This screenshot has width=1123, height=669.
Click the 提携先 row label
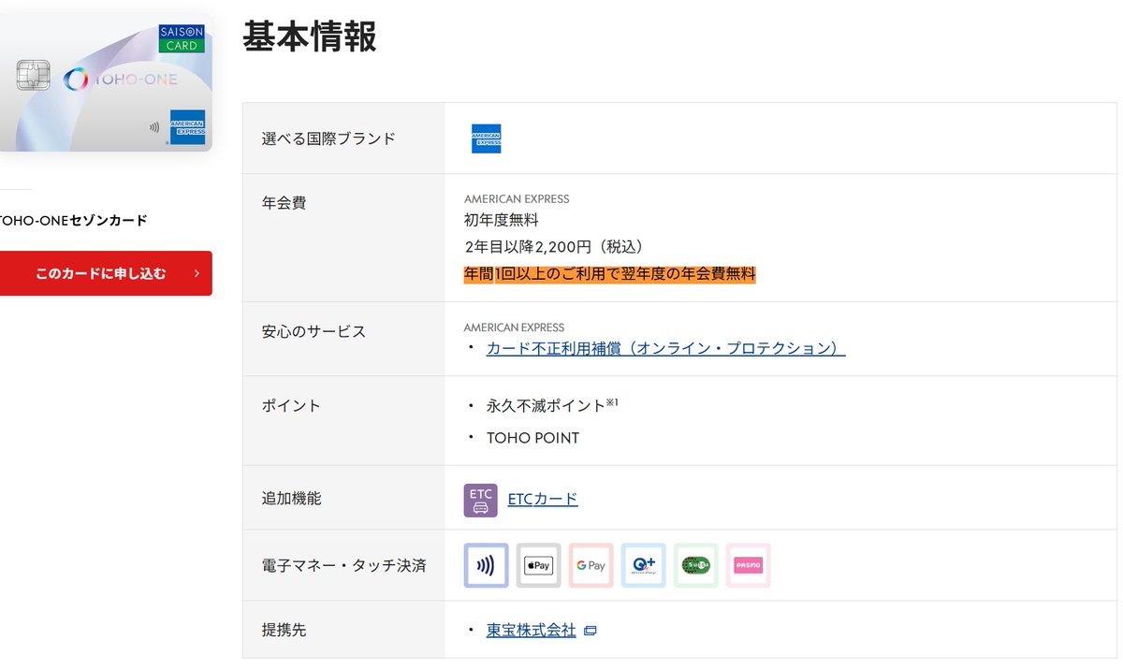point(284,630)
